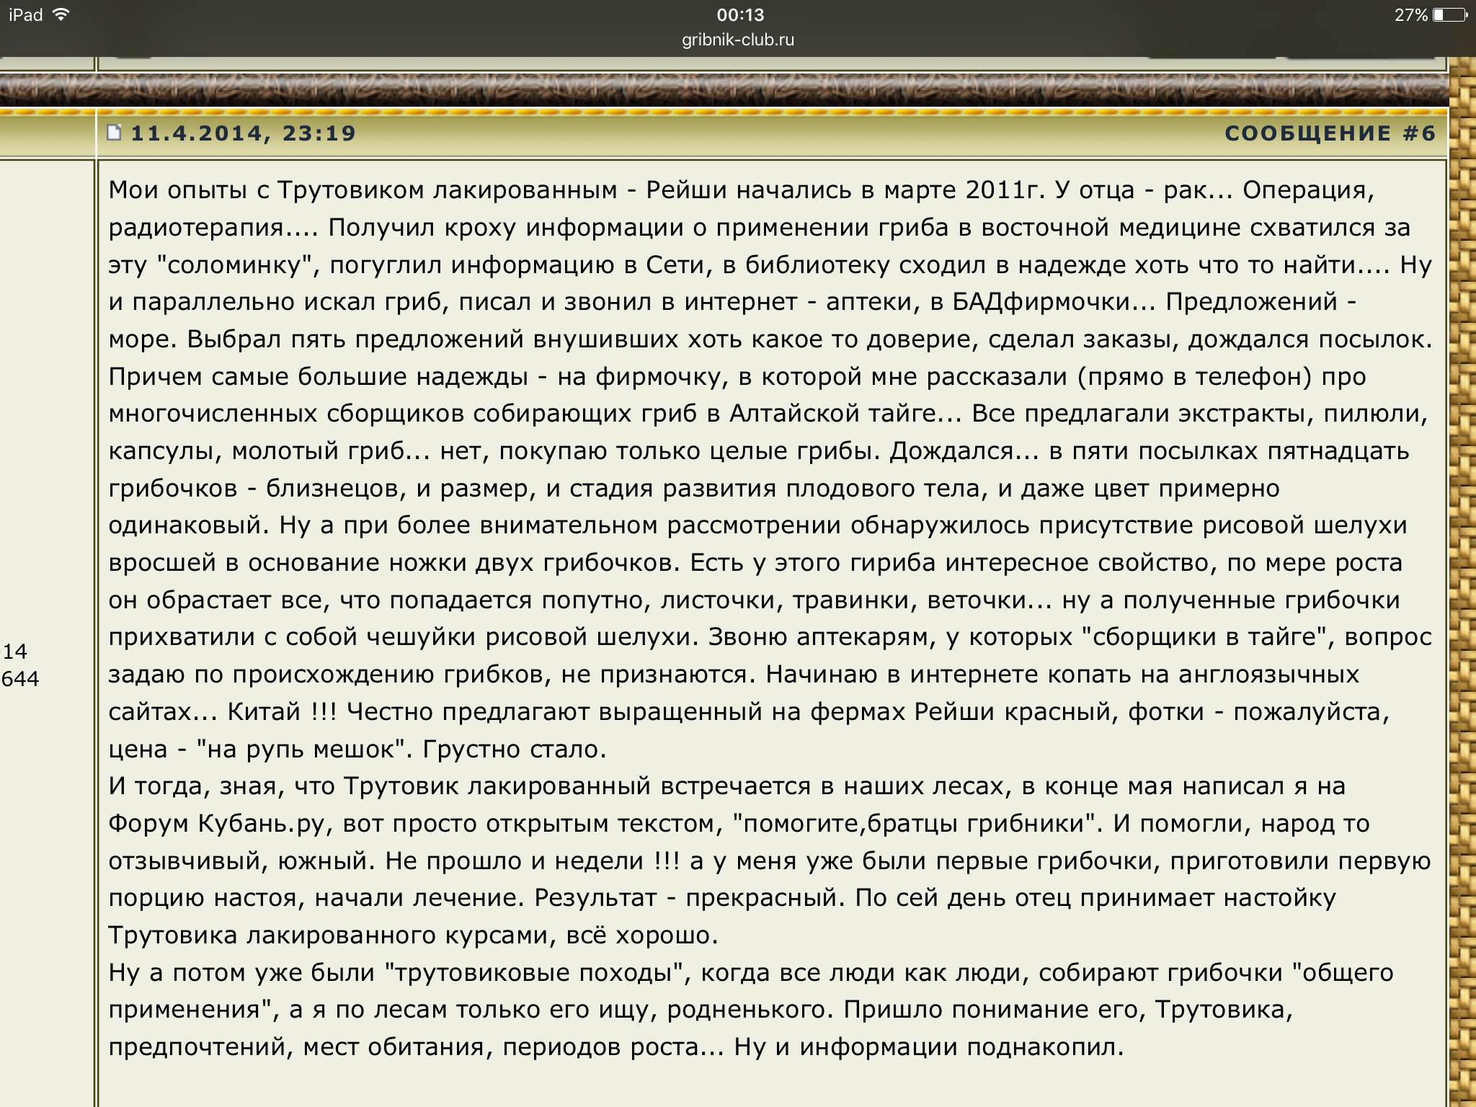This screenshot has width=1476, height=1107.
Task: Click the phrase "Китай !!!" in the post
Action: pyautogui.click(x=283, y=711)
